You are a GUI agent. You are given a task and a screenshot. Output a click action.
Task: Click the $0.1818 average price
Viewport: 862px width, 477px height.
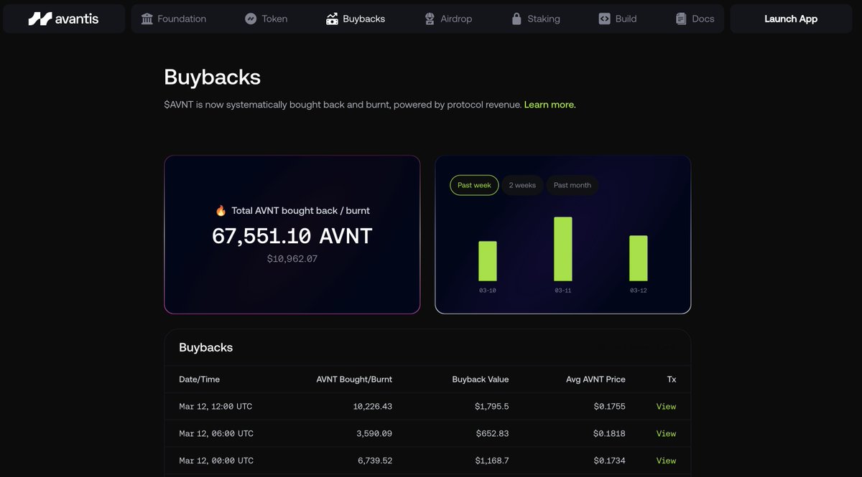pyautogui.click(x=610, y=433)
